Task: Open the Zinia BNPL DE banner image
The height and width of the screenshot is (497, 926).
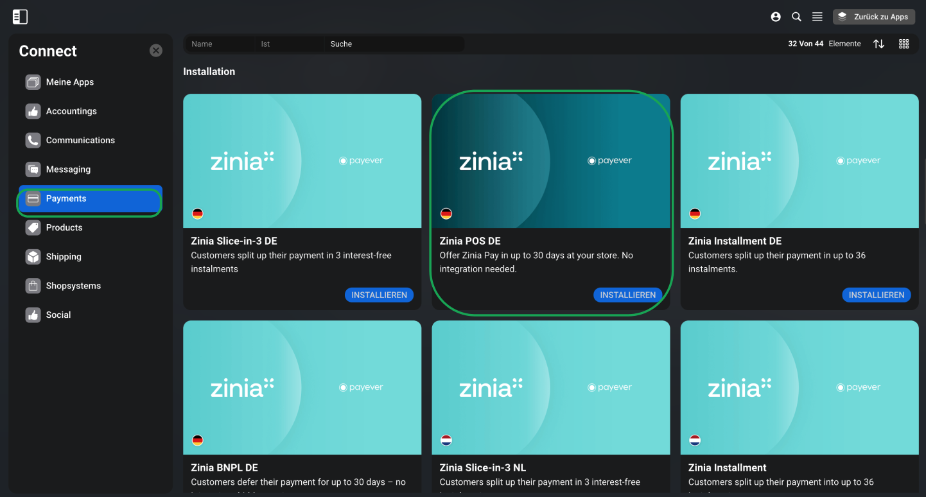Action: tap(302, 387)
